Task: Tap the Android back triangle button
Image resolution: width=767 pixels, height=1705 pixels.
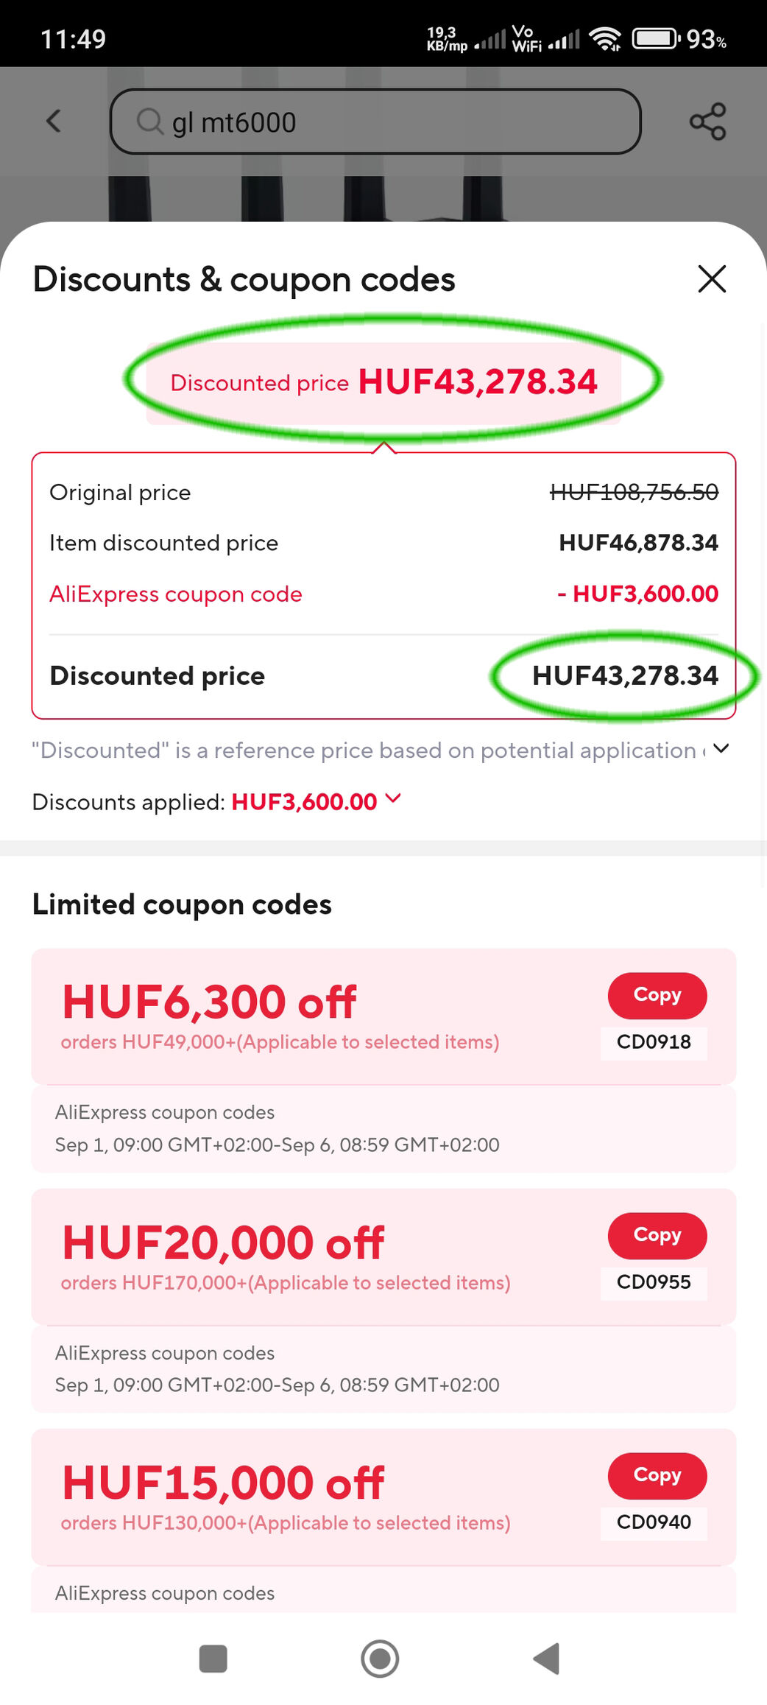Action: [x=547, y=1659]
